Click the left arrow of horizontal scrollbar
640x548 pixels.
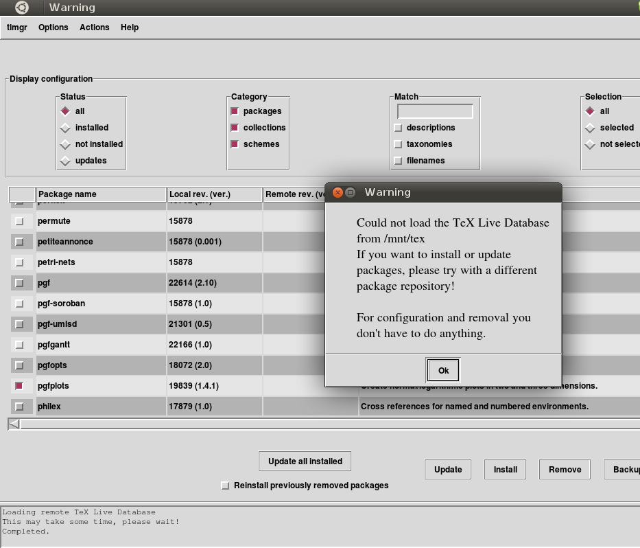14,424
